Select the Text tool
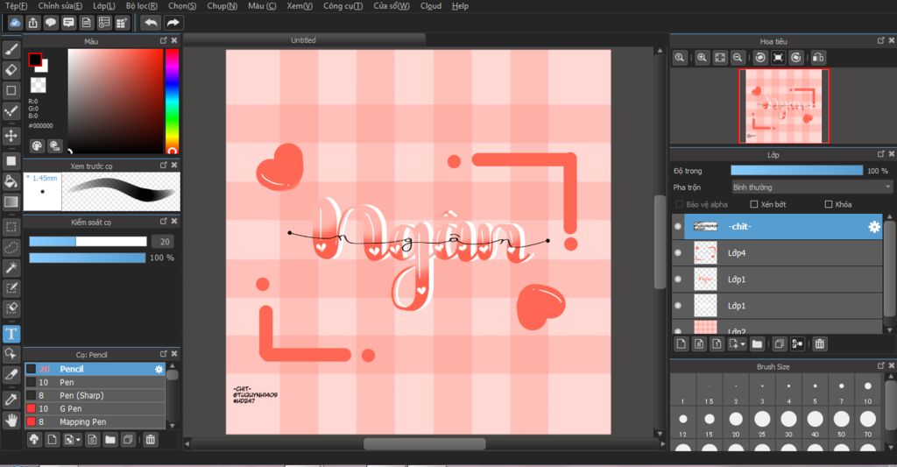This screenshot has height=467, width=897. coord(11,334)
